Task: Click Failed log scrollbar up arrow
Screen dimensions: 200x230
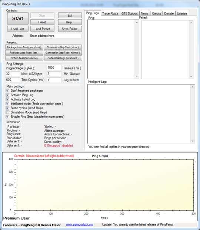Action: click(x=191, y=23)
